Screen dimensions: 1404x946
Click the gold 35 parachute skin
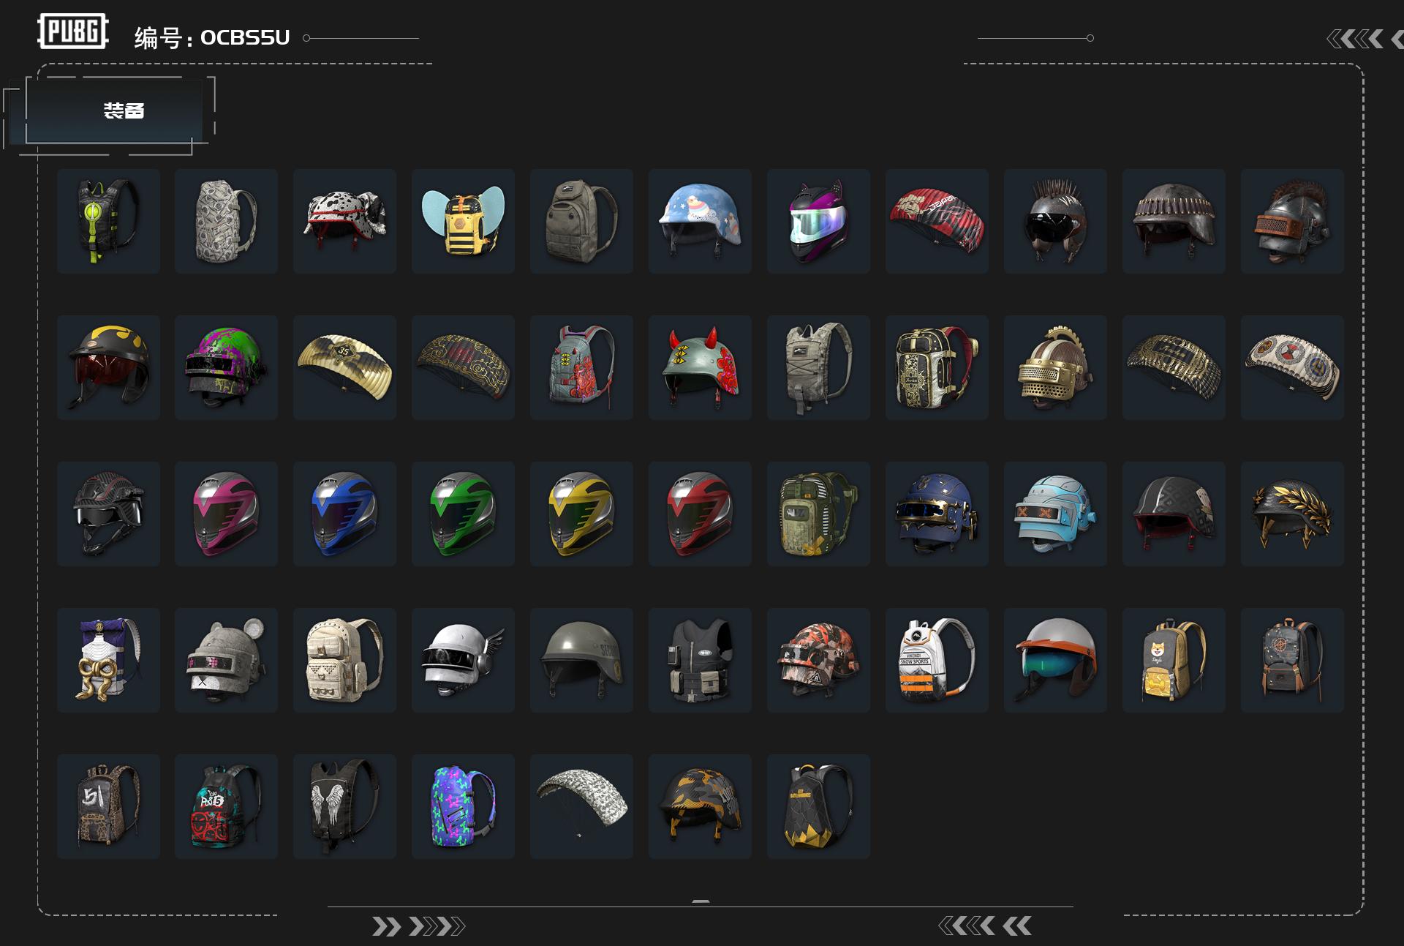(344, 367)
